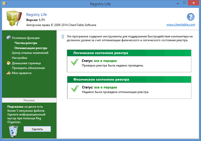Click the title bar application icon
The width and height of the screenshot is (201, 141).
pos(4,4)
